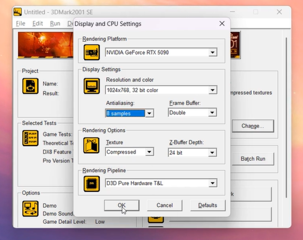Image resolution: width=303 pixels, height=240 pixels.
Task: Open the Antialiasing samples dropdown arrow
Action: click(x=149, y=113)
